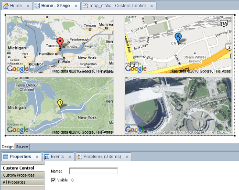Select the Toronto roadmap image
Image resolution: width=239 pixels, height=190 pixels.
(60, 44)
